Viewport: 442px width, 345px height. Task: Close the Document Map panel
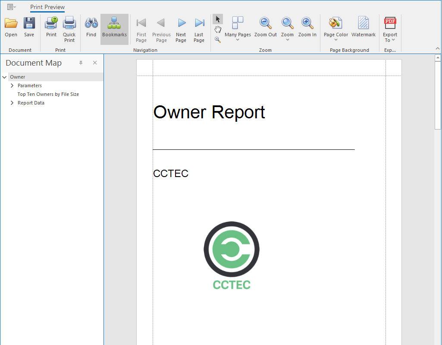pos(94,63)
